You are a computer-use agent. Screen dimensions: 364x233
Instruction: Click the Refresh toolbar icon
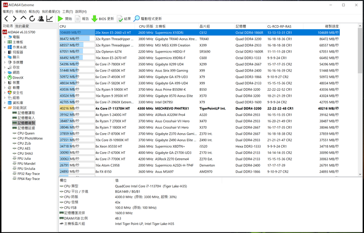pyautogui.click(x=32, y=19)
